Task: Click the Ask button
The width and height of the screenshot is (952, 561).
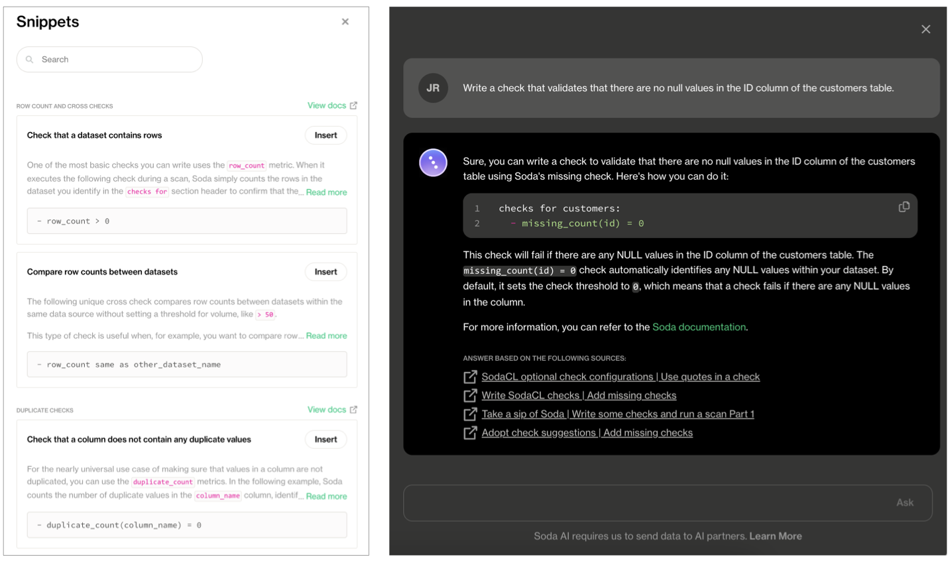Action: click(x=905, y=503)
